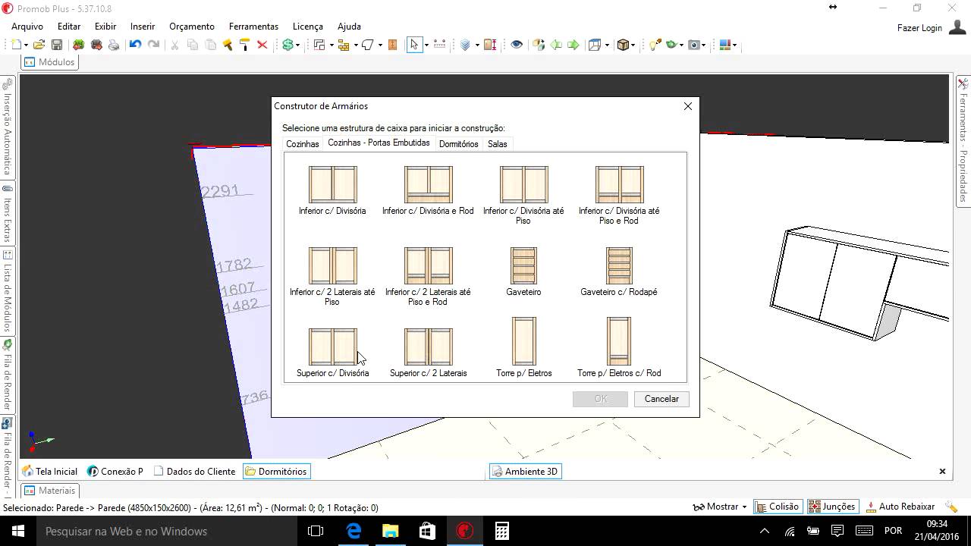The height and width of the screenshot is (546, 971).
Task: Open Windows calculator from taskbar
Action: click(501, 531)
